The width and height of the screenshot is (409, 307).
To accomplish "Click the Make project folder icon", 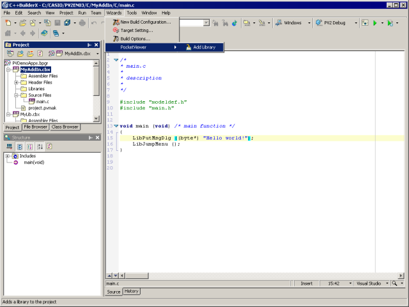I will point(247,23).
